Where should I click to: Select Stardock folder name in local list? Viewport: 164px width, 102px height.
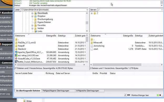click(22, 49)
